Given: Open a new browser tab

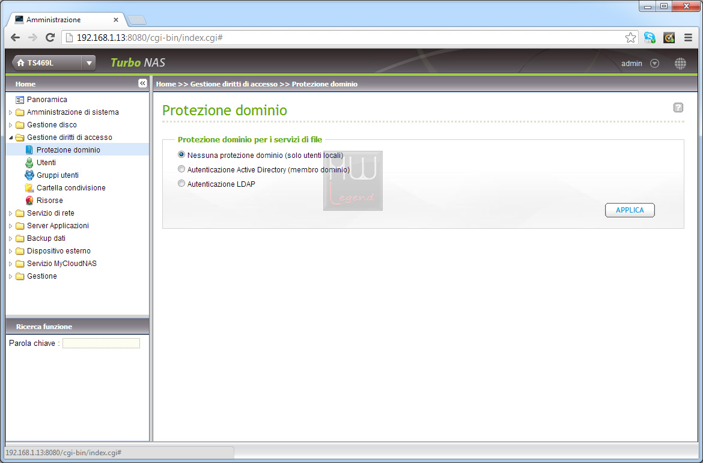Looking at the screenshot, I should click(x=137, y=20).
